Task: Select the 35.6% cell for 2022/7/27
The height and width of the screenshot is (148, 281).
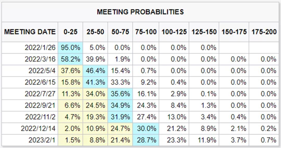Action: coord(120,94)
